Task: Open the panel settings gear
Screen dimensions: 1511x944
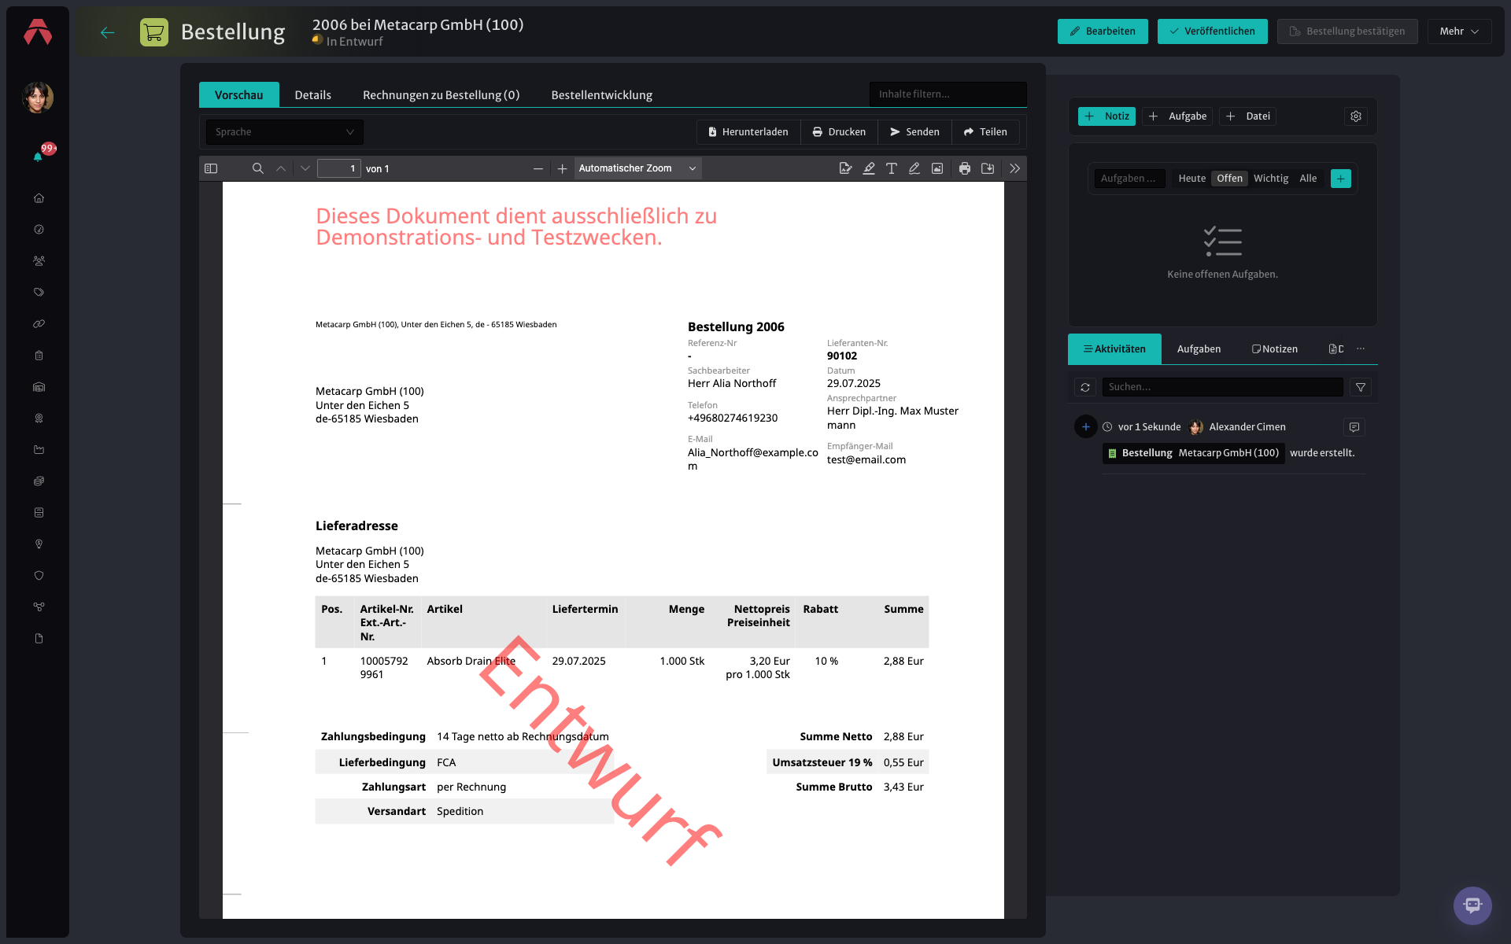Action: 1356,116
